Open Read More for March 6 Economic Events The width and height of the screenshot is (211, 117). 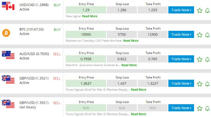pyautogui.click(x=129, y=65)
